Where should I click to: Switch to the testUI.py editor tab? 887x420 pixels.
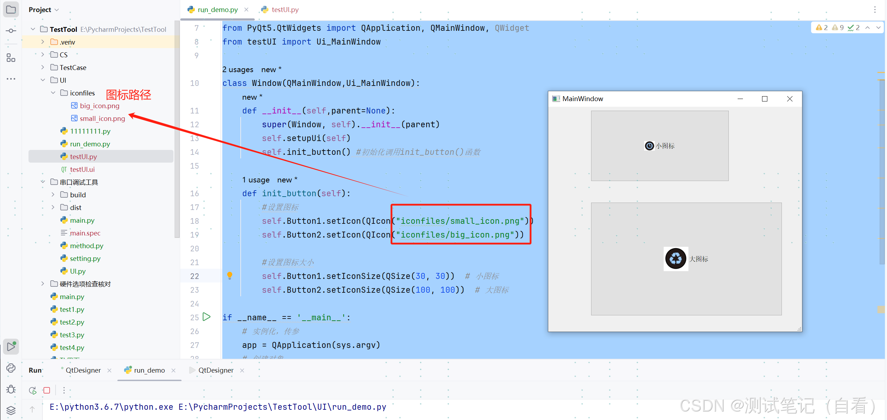[285, 10]
